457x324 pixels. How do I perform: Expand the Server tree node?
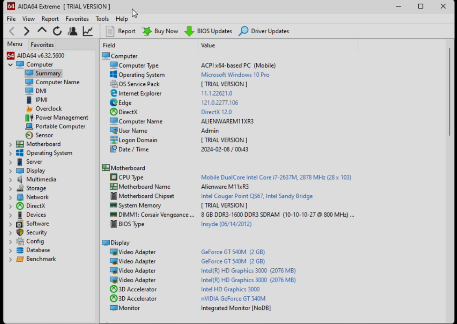[x=10, y=162]
